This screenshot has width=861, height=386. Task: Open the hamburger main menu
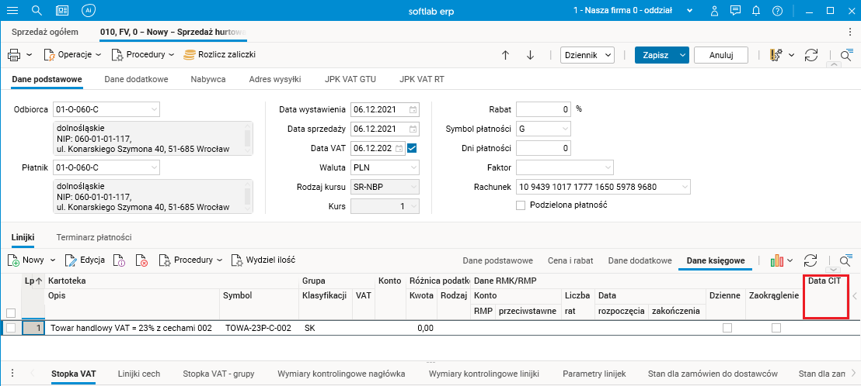click(12, 10)
